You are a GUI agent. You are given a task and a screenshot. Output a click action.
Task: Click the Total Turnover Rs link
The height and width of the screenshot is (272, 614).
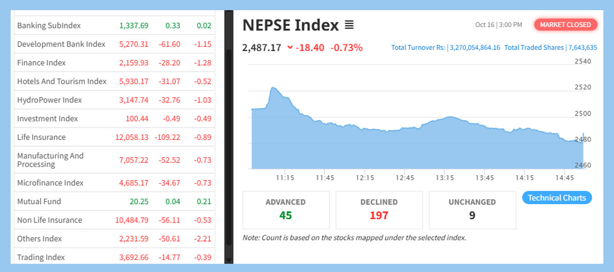[x=445, y=47]
